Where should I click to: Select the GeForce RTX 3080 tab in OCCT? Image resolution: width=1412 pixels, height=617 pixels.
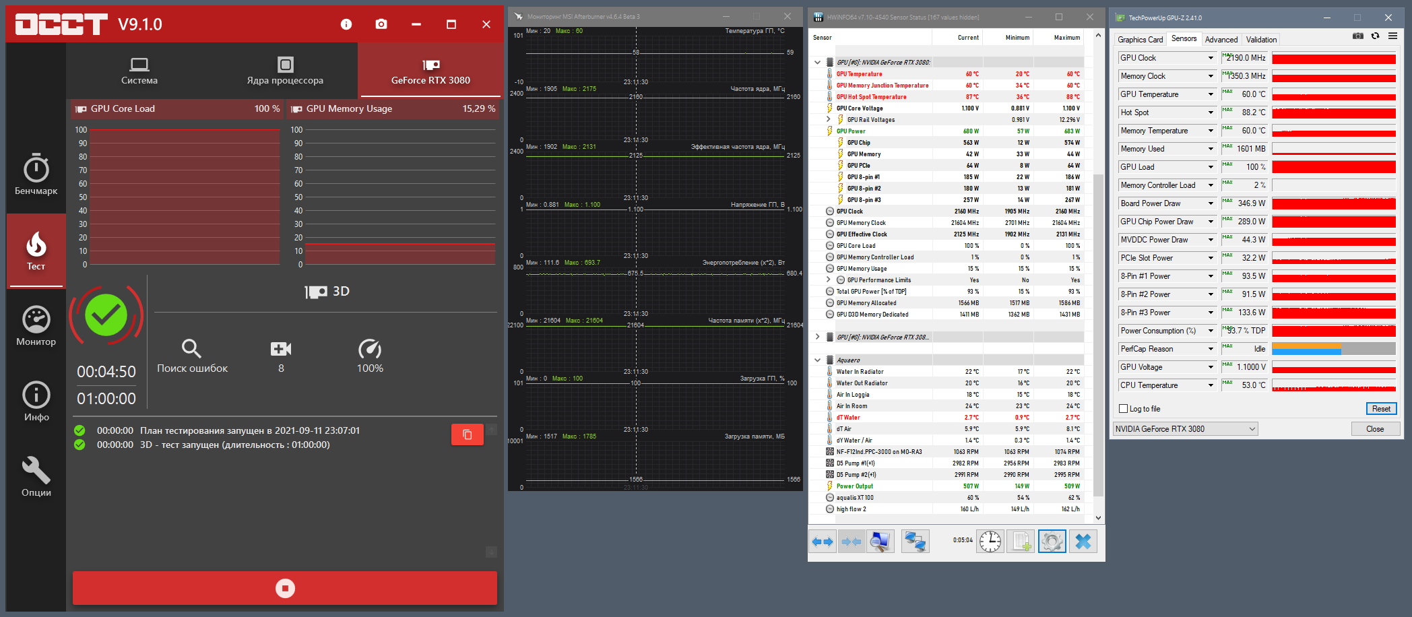tap(430, 71)
